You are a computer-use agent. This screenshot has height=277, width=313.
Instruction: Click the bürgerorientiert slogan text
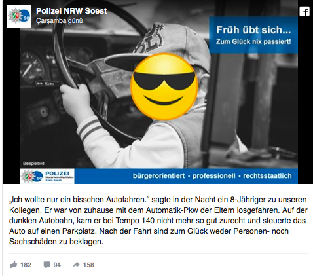point(158,176)
